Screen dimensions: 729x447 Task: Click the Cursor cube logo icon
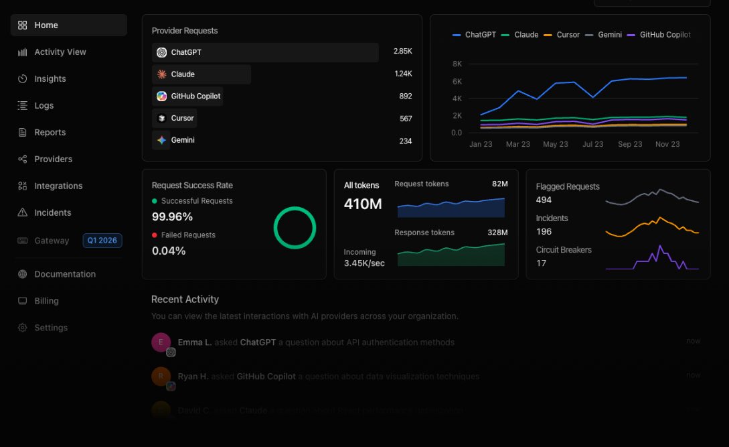point(161,118)
